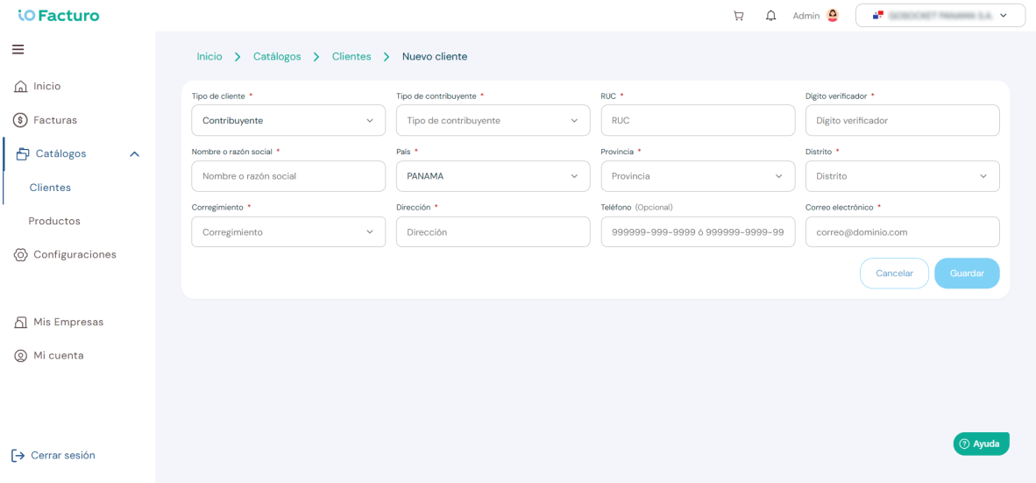
Task: Open notifications bell icon
Action: (x=770, y=16)
